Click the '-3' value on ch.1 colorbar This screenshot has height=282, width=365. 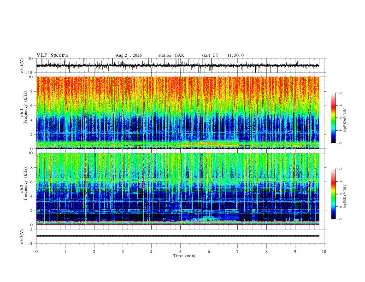coord(340,93)
